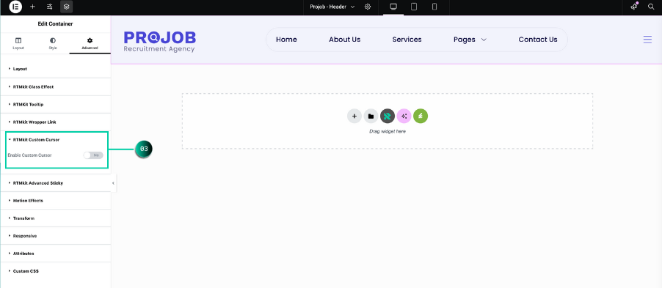
Task: Expand RTMKit Tooltip section
Action: tap(55, 104)
